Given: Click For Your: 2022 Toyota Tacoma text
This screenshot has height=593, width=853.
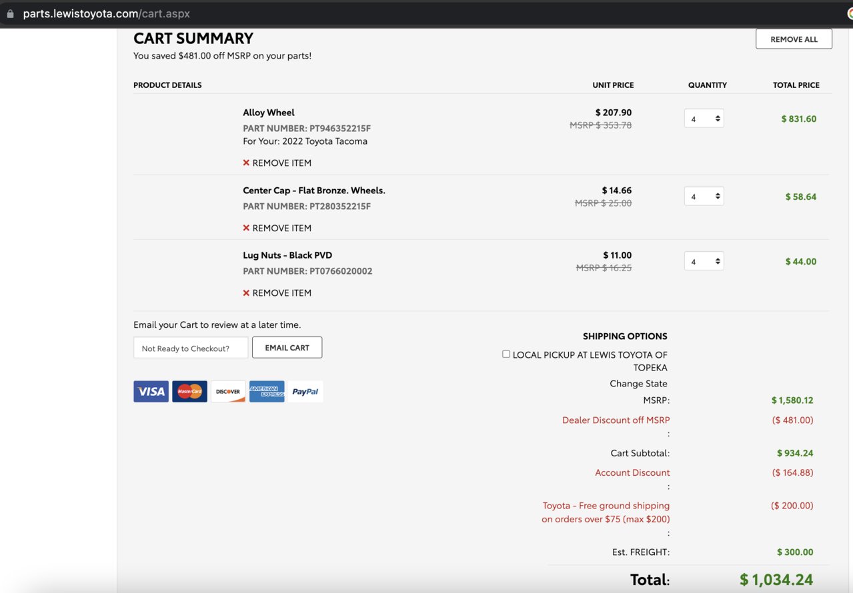Looking at the screenshot, I should pos(305,141).
